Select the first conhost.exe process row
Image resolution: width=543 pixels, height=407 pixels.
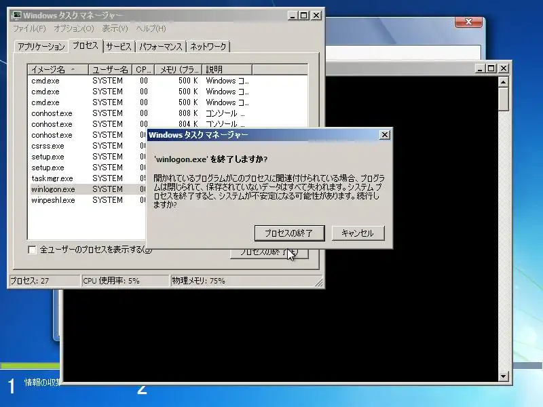coord(167,113)
